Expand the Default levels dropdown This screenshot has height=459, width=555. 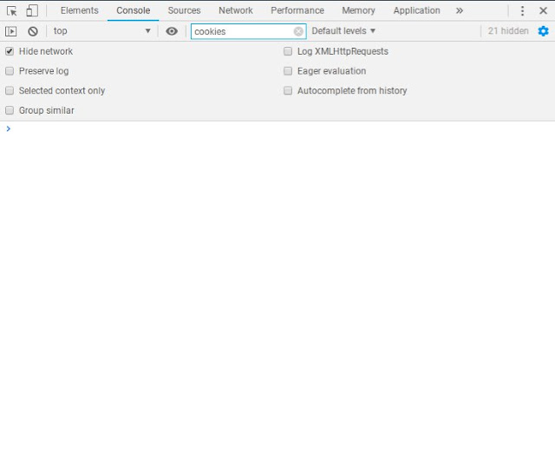(343, 31)
